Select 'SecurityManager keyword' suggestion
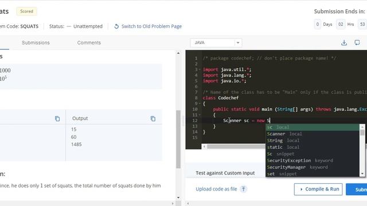The height and width of the screenshot is (206, 367). pyautogui.click(x=313, y=167)
